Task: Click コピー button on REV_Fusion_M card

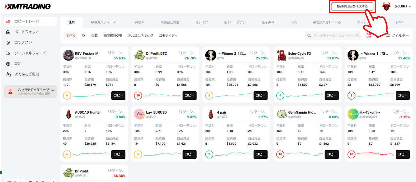Action: pyautogui.click(x=118, y=96)
